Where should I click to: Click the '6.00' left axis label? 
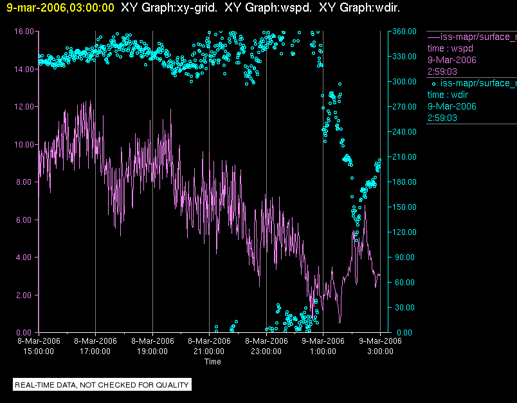pos(26,220)
